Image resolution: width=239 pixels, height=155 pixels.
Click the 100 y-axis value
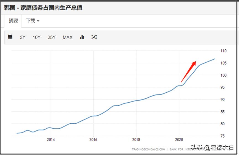[224, 75]
